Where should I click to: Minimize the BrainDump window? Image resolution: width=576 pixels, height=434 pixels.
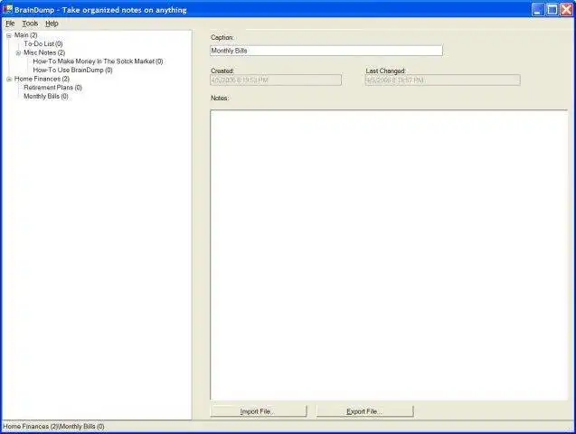(x=538, y=10)
